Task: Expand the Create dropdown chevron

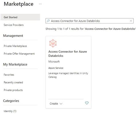Action: 61,104
